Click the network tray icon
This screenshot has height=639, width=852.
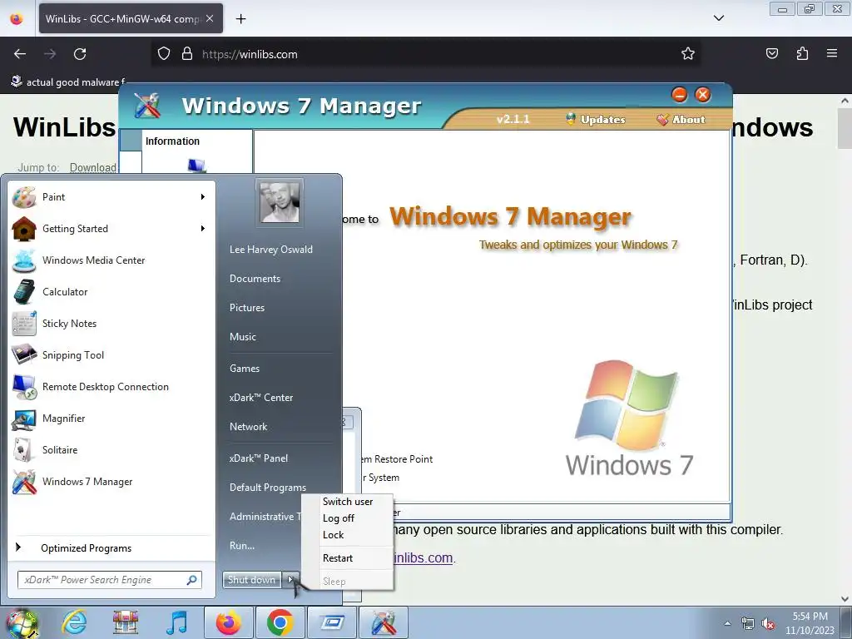click(x=748, y=623)
